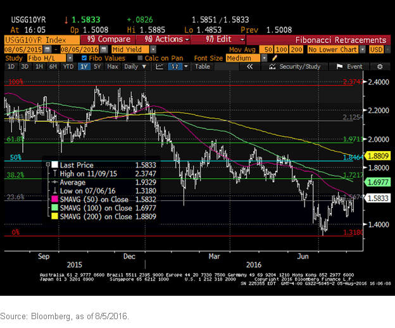This screenshot has width=395, height=328.
Task: Click Fibonacci Retracements title
Action: pyautogui.click(x=341, y=40)
